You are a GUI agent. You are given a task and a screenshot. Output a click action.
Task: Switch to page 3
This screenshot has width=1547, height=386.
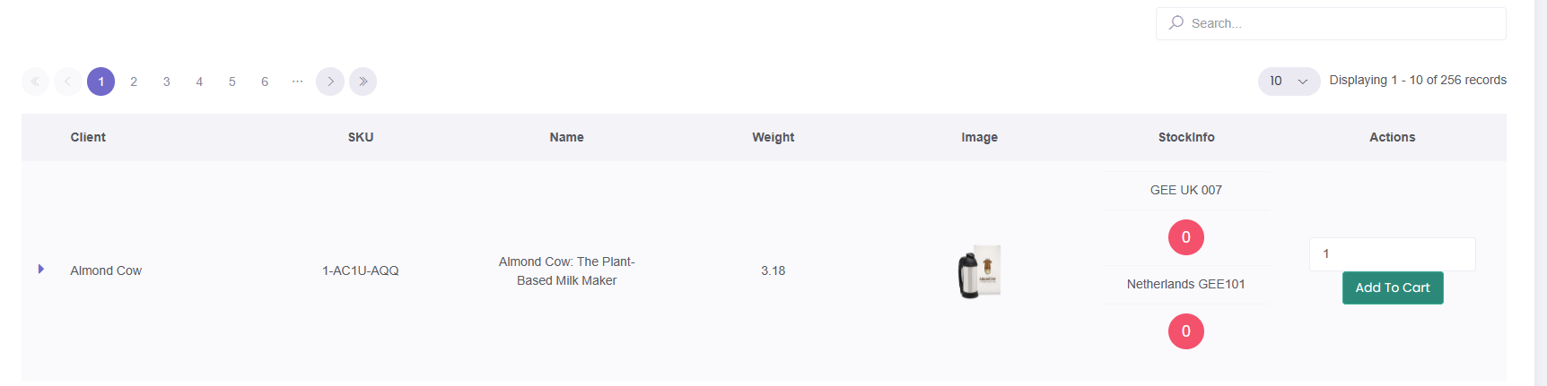[166, 81]
